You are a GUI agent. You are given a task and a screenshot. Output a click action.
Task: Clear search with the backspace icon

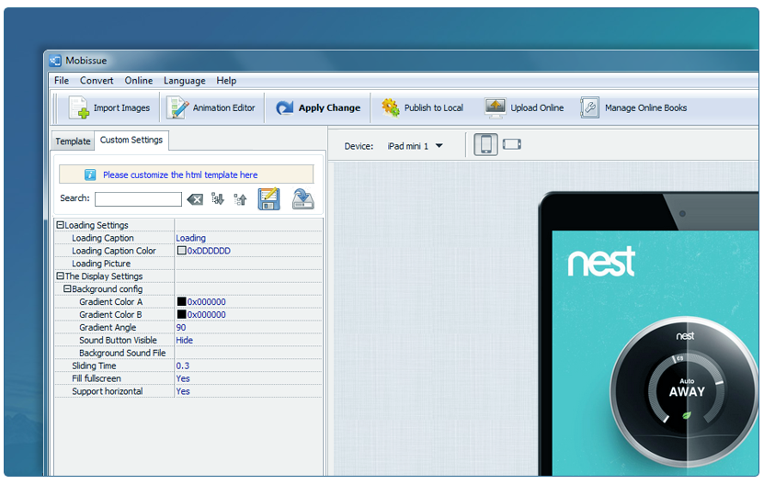[195, 199]
